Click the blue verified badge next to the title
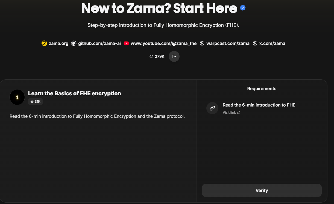Screen dimensions: 334x204 click(x=242, y=8)
